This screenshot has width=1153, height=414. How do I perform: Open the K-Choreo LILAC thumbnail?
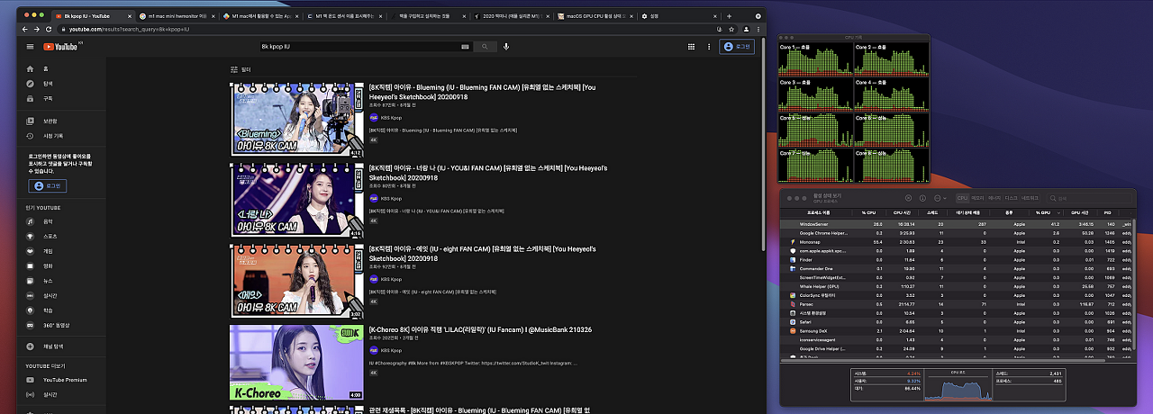click(296, 363)
